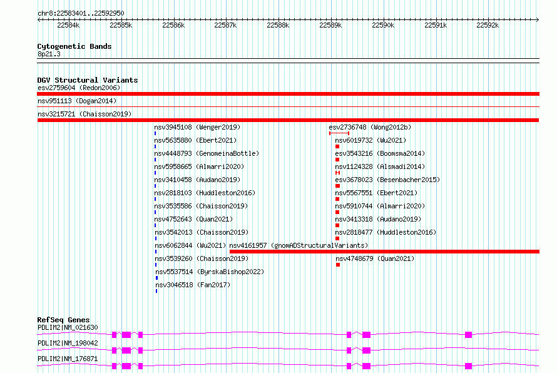Click the long red bar of nsv4161957
Screen dimensions: 557x373
click(x=384, y=252)
